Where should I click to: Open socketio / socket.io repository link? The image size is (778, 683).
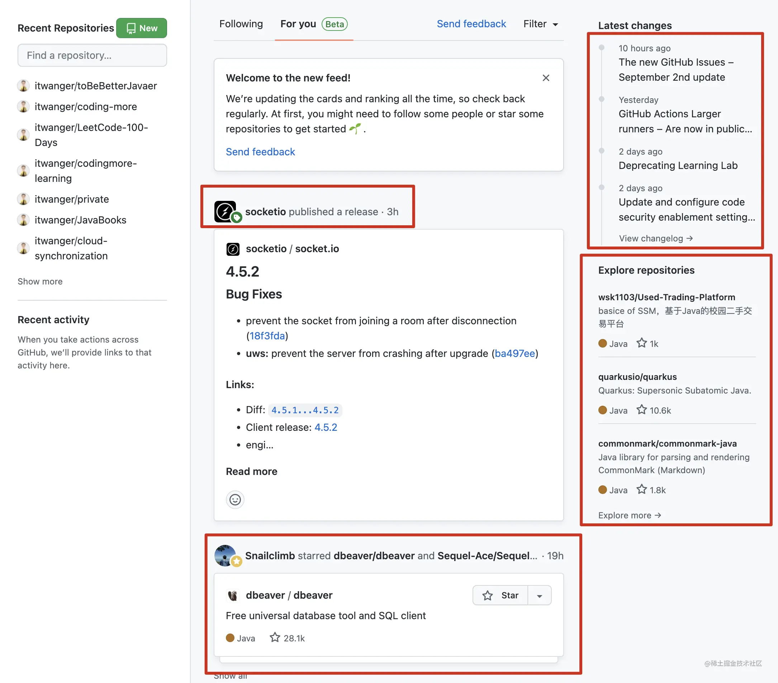(292, 249)
